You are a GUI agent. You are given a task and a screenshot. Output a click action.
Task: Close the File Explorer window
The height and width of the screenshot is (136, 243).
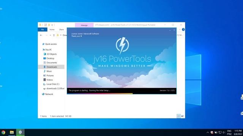pyautogui.click(x=181, y=25)
